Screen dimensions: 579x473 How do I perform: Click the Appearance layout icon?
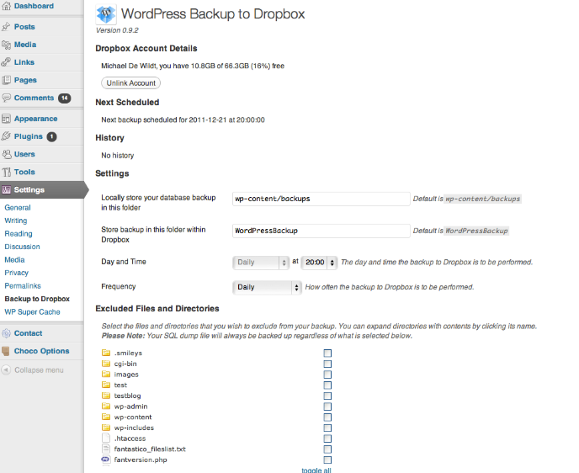[x=6, y=119]
